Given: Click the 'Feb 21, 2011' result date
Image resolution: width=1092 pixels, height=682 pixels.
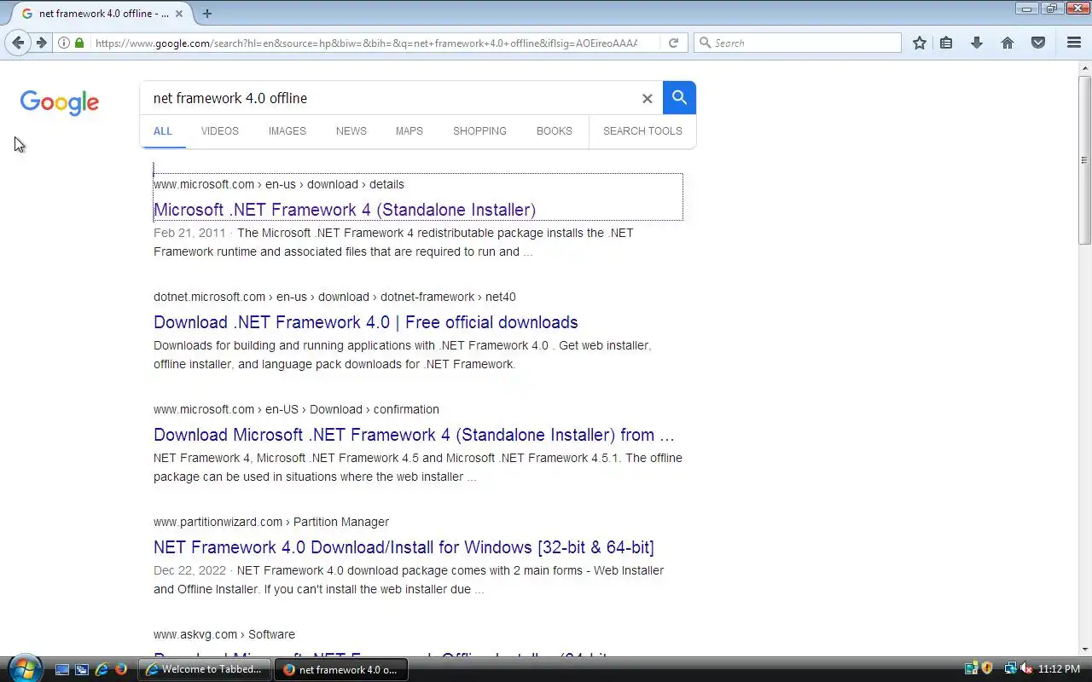Looking at the screenshot, I should (x=189, y=233).
